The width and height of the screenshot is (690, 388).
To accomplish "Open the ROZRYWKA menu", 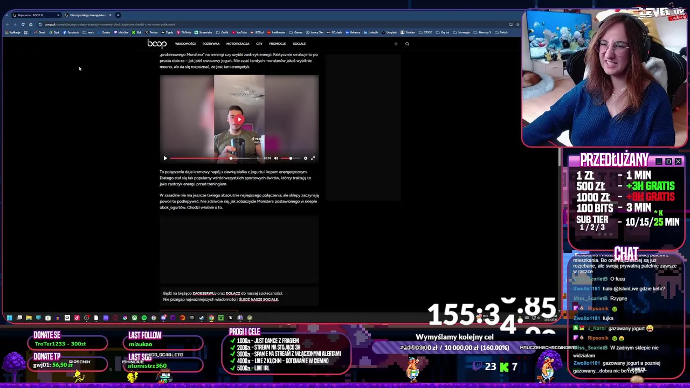I will 211,44.
